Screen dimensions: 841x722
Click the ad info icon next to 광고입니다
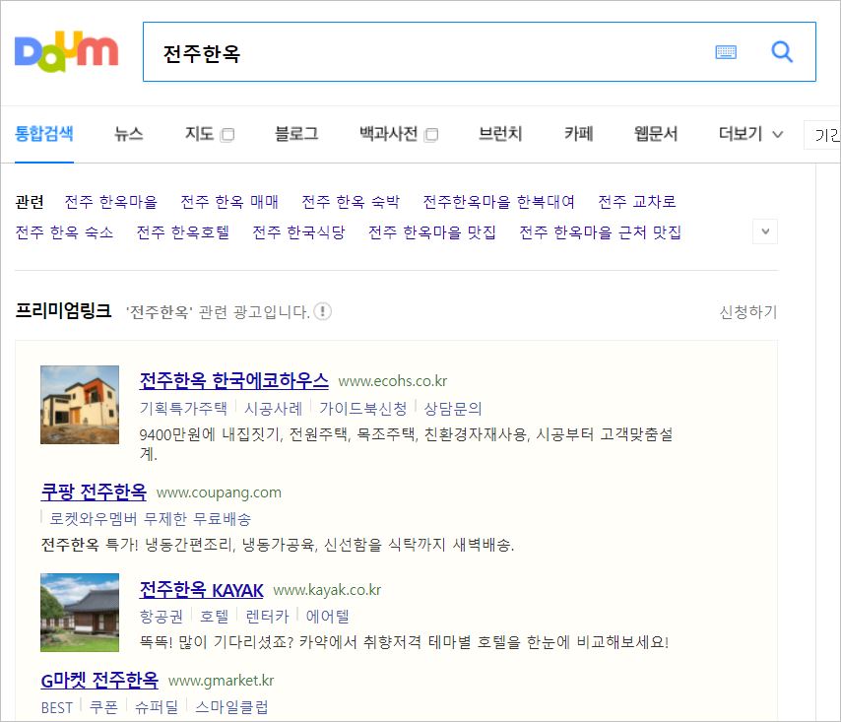[x=323, y=309]
